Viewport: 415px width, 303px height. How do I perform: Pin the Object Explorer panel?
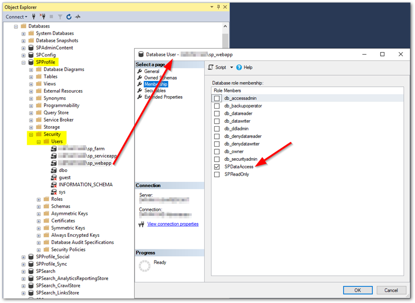218,7
